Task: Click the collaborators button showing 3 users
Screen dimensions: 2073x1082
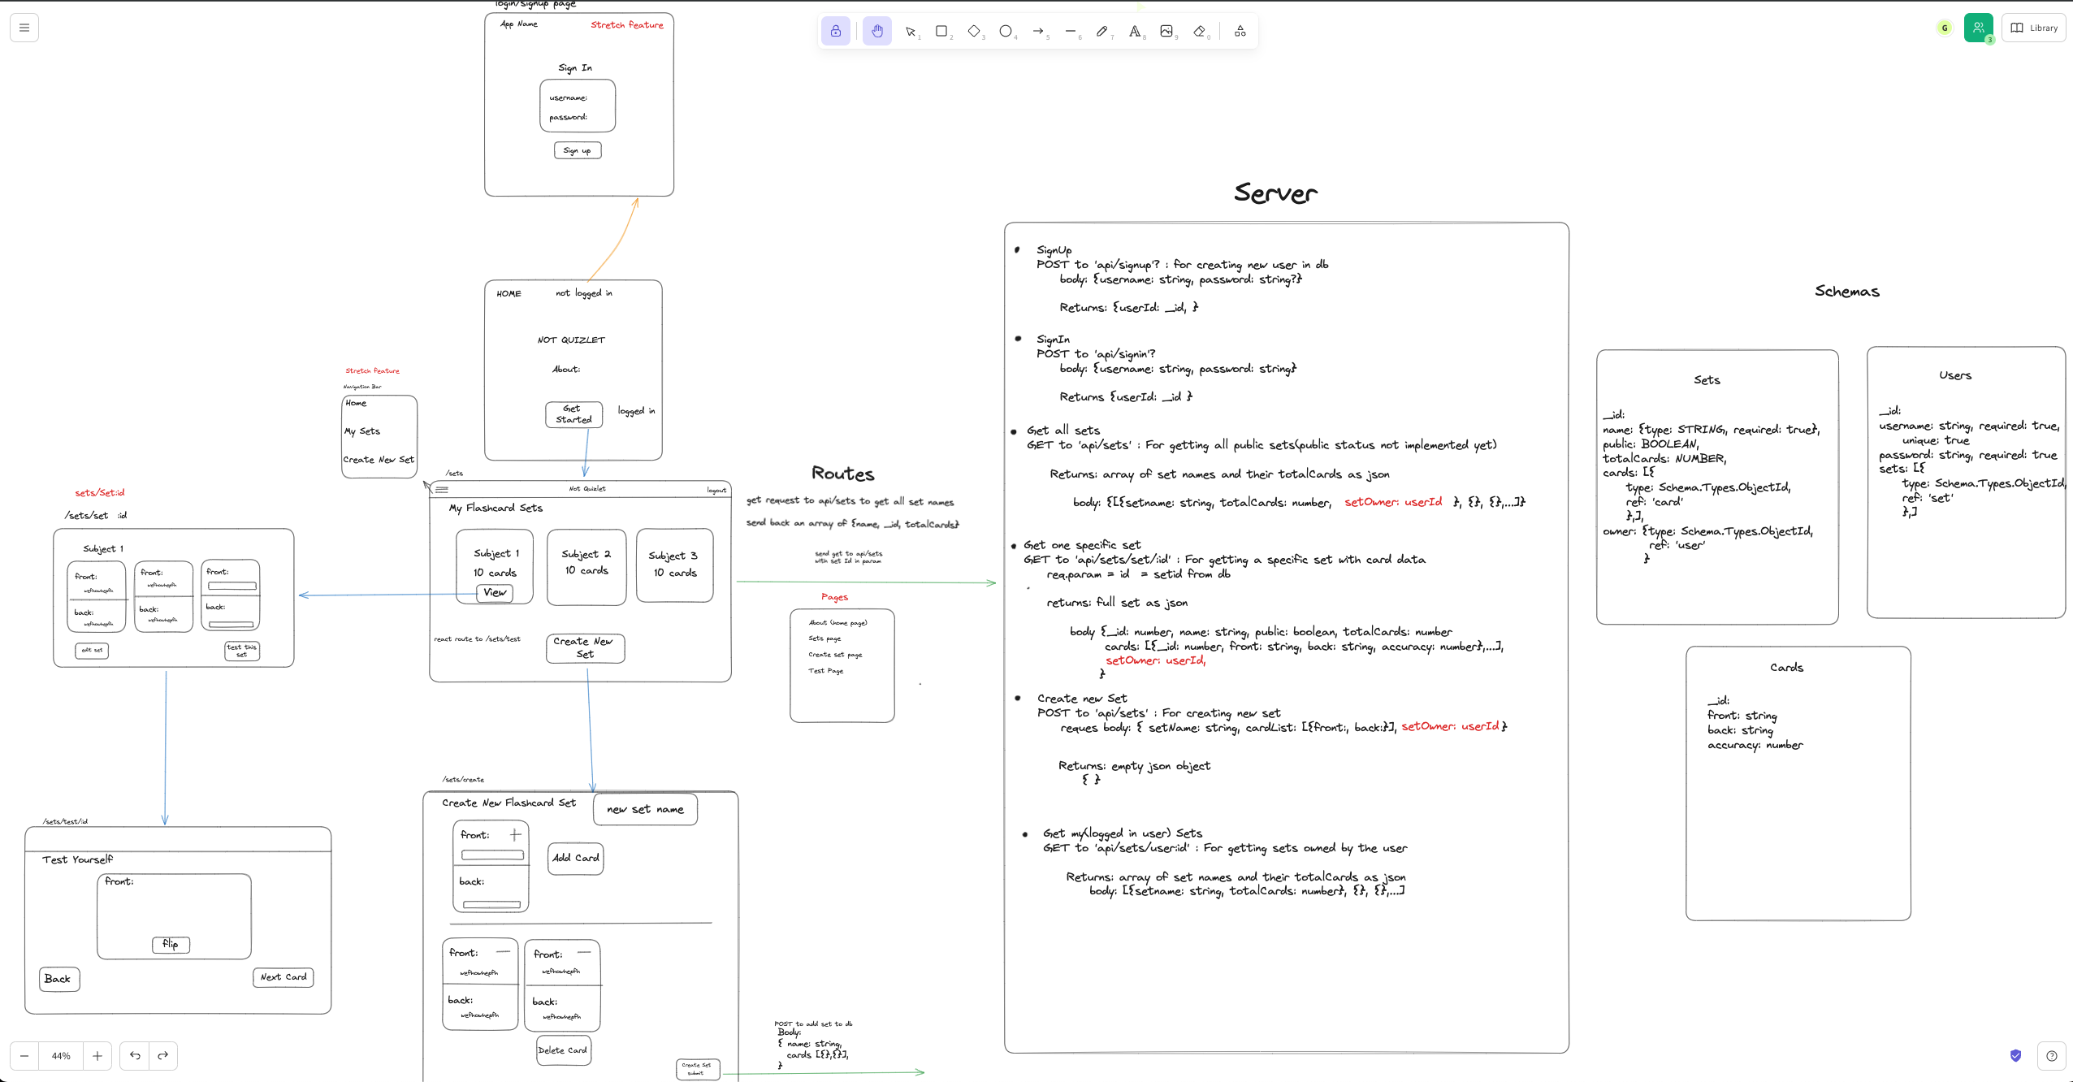Action: tap(1979, 27)
